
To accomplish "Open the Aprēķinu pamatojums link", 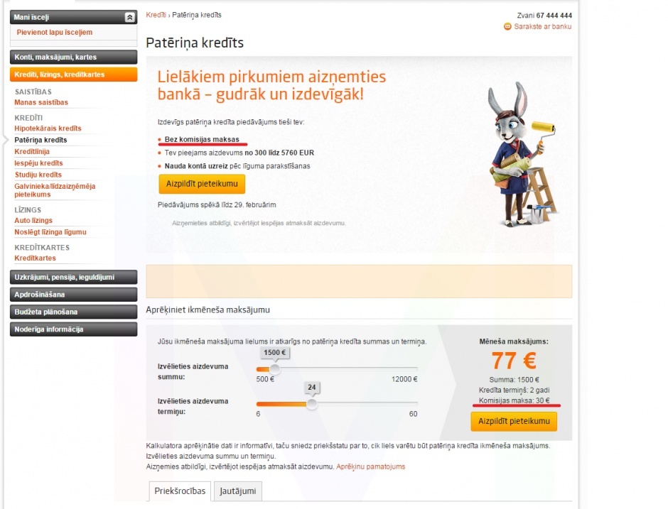I will pos(371,467).
